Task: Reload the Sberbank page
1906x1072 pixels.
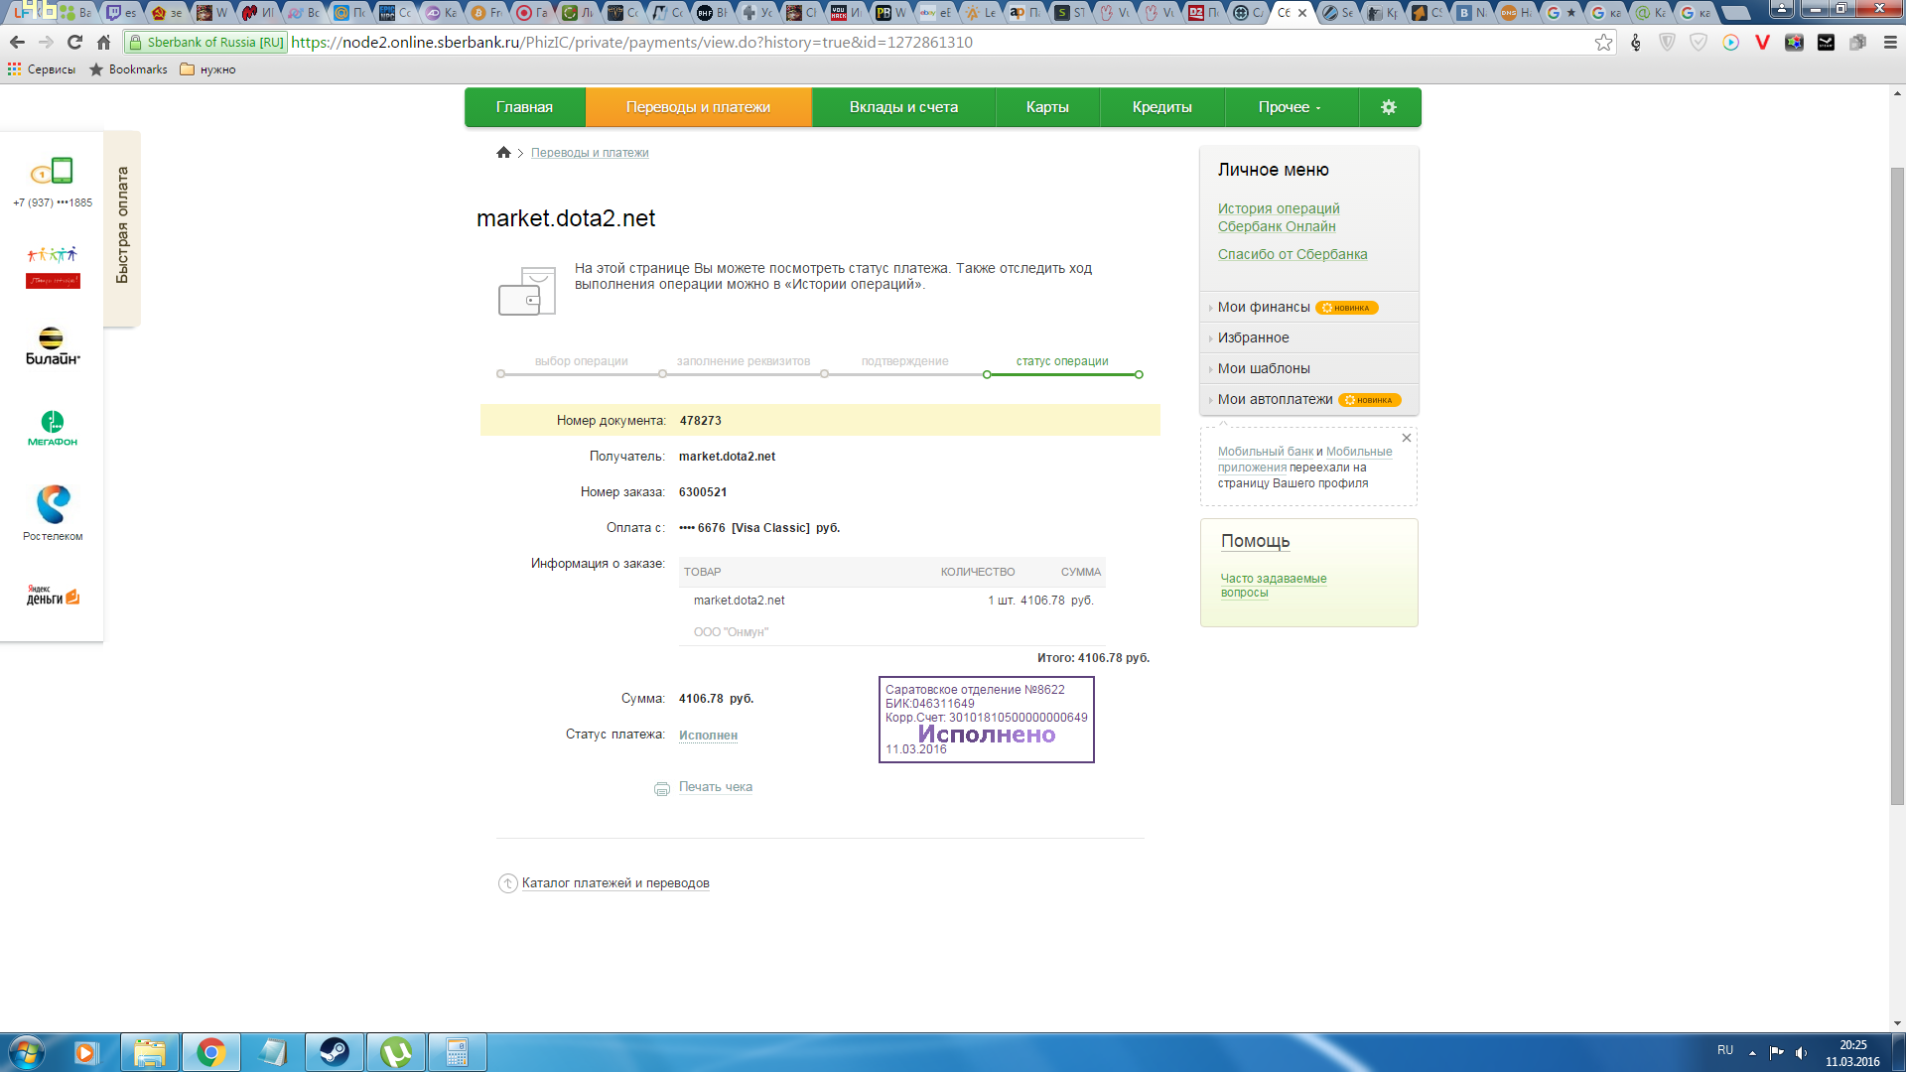Action: (x=74, y=42)
